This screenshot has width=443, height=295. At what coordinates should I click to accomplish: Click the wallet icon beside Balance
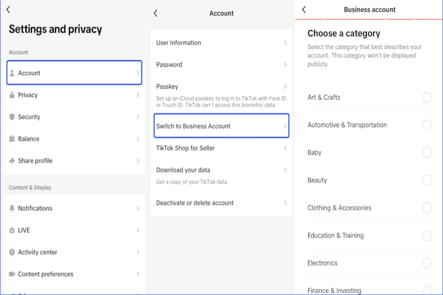pos(12,139)
